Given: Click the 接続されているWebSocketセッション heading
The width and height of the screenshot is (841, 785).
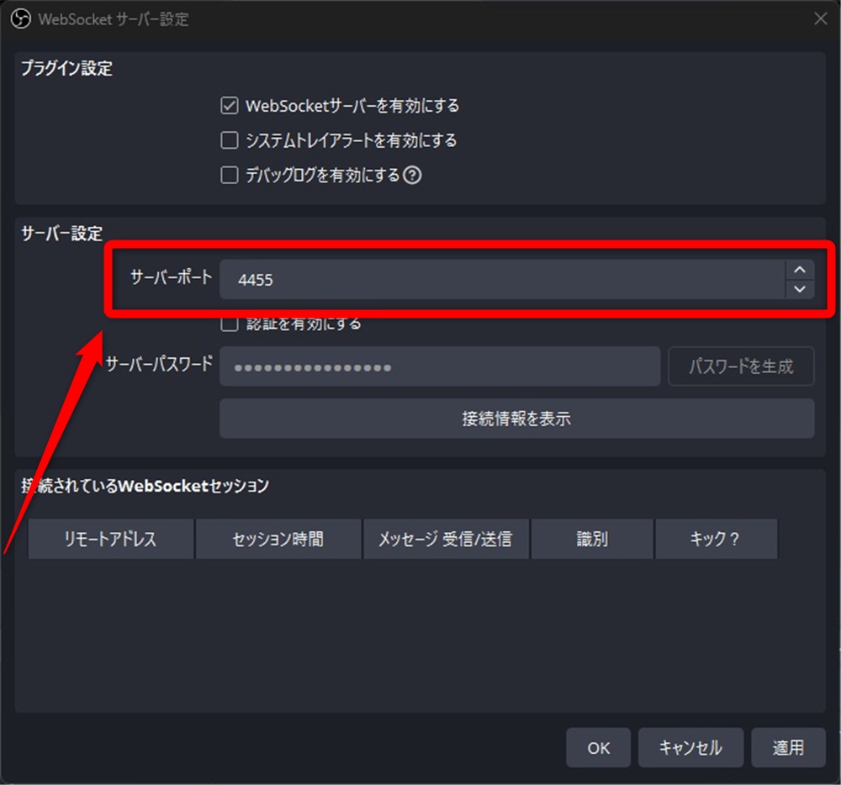Looking at the screenshot, I should 145,486.
